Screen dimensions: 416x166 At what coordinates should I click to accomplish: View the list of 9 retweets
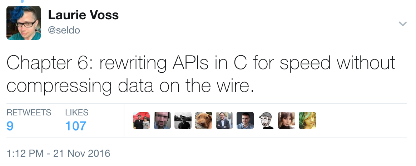tap(10, 126)
